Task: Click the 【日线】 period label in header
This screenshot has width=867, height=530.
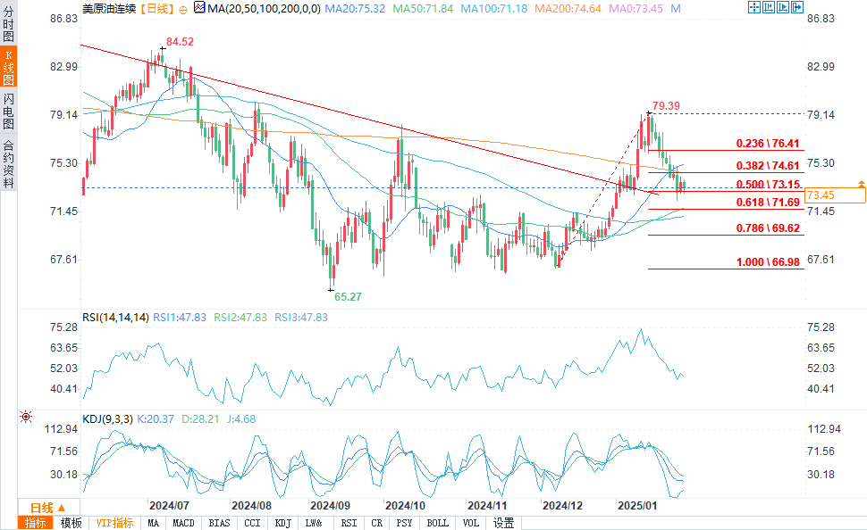Action: 157,9
